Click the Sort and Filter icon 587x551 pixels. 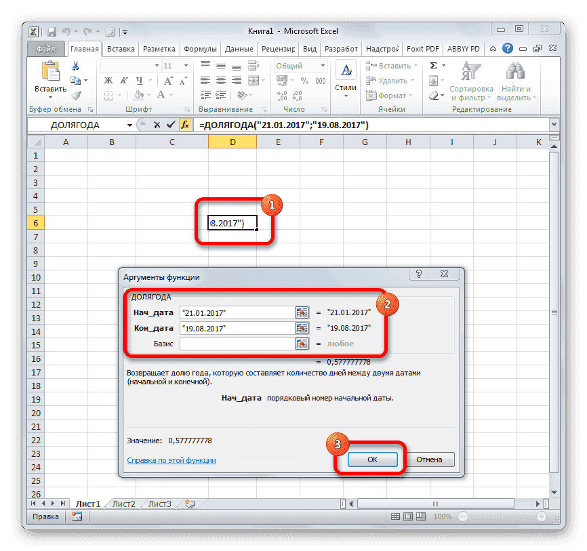point(470,70)
